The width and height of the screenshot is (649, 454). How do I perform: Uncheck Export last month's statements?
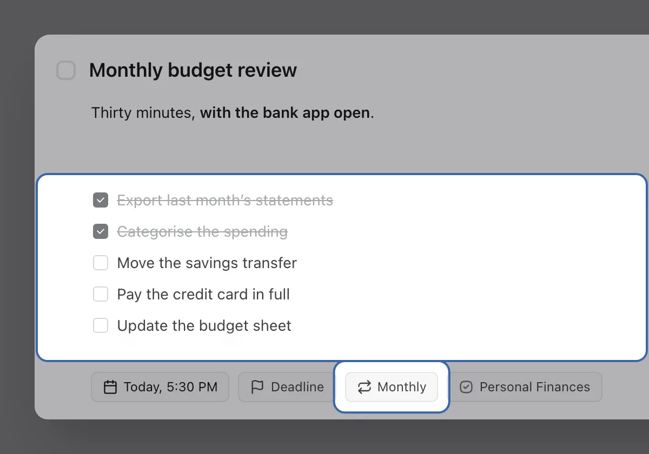point(101,201)
